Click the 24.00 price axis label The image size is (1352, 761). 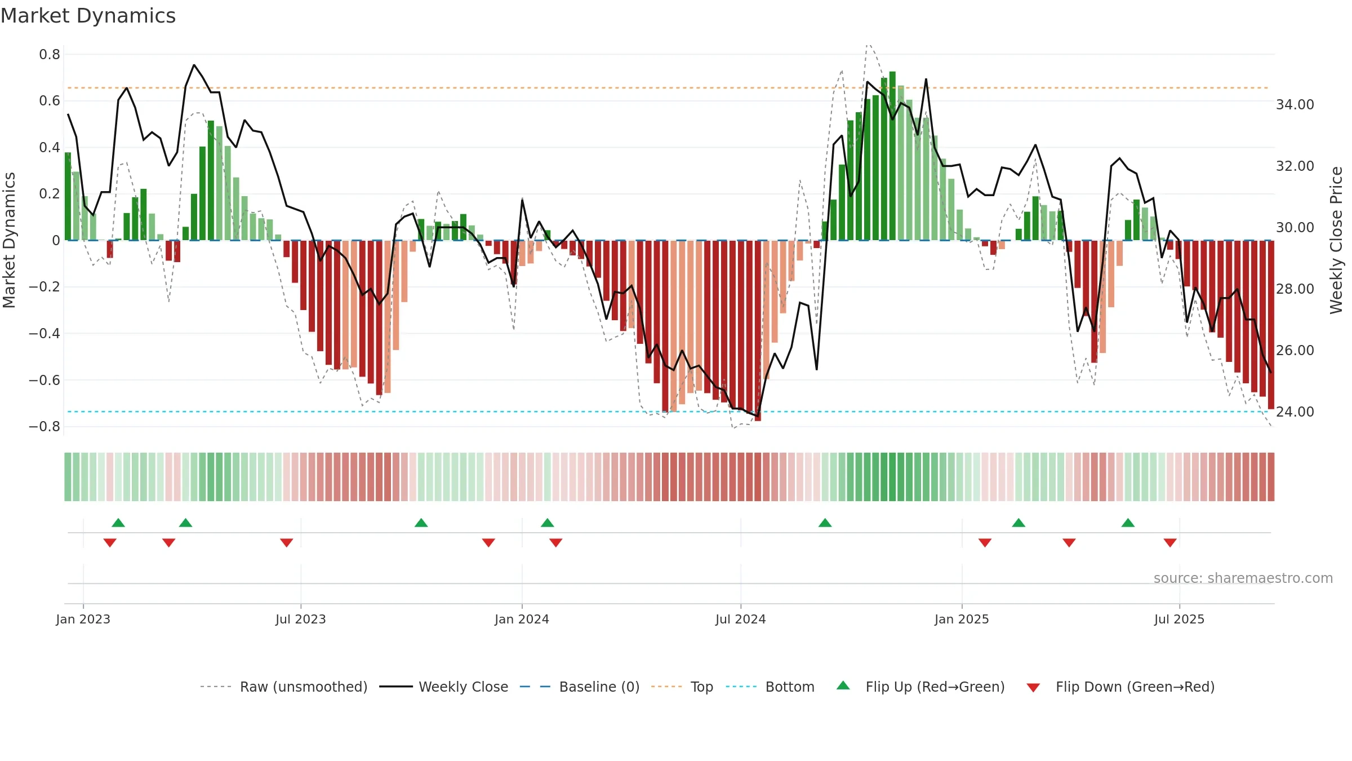[1295, 412]
